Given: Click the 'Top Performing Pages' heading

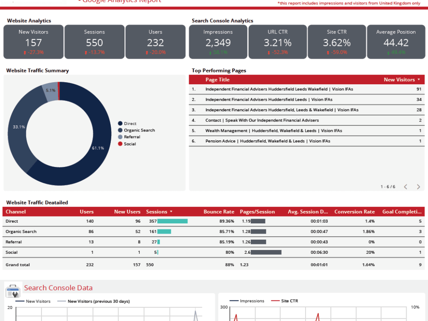Looking at the screenshot, I should [219, 71].
